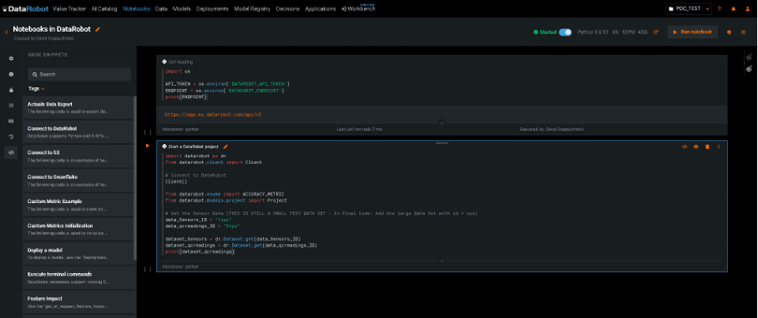Open the Data tab
758x318 pixels.
161,8
